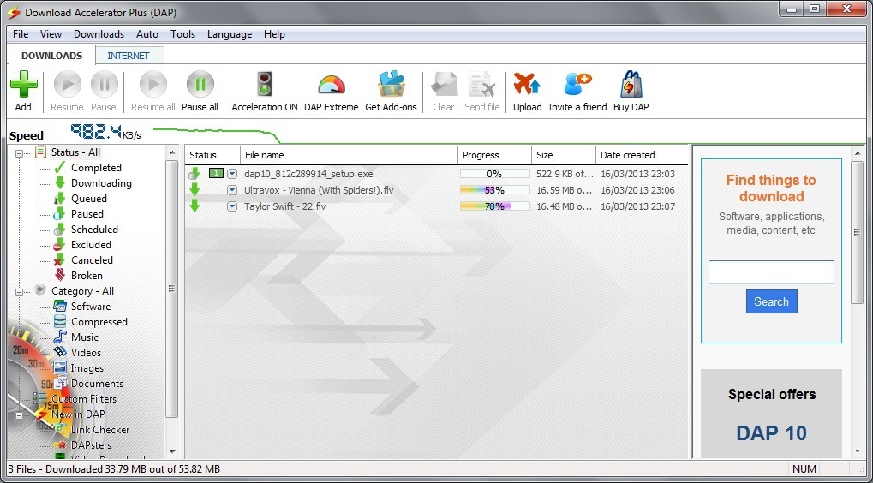Open Link Checker tree item
The image size is (873, 483).
tap(100, 430)
